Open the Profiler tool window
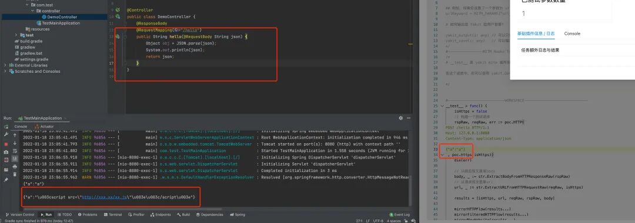Screen dimensions: 635x223 [136, 215]
